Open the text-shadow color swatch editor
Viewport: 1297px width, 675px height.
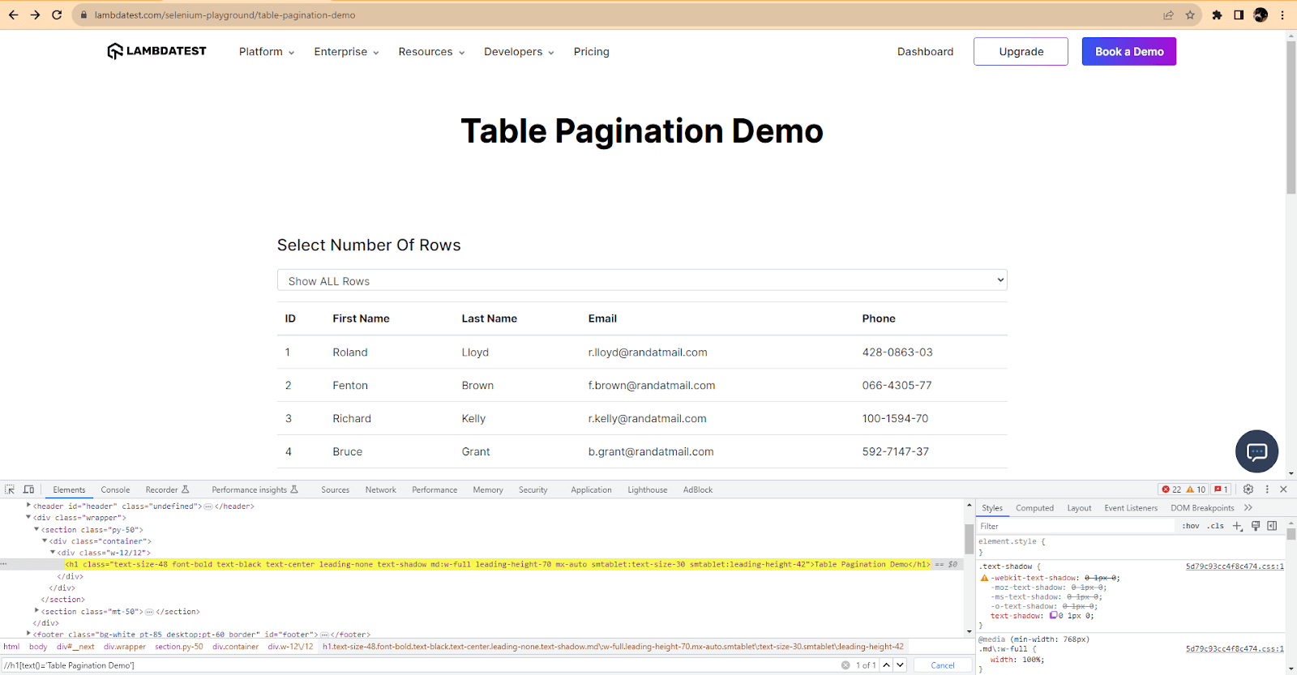(x=1053, y=615)
